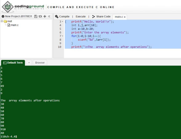181x139 pixels.
Task: Click the Coding Ground logo
Action: pos(23,7)
